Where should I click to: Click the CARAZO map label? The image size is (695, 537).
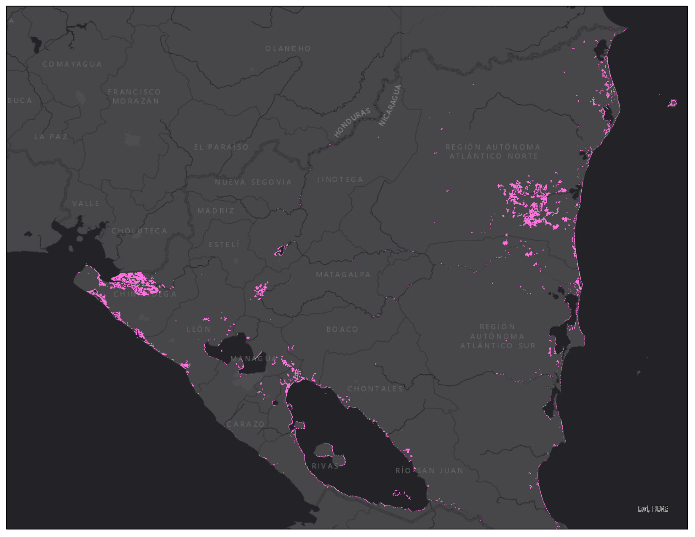[246, 424]
